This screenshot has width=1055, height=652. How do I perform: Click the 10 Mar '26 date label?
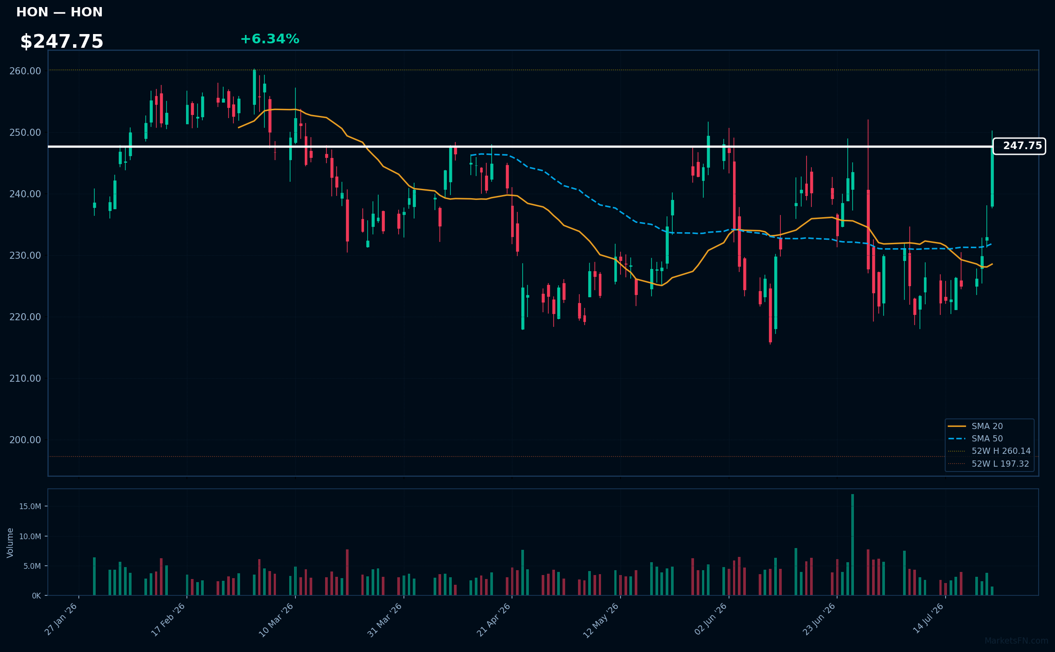(276, 620)
